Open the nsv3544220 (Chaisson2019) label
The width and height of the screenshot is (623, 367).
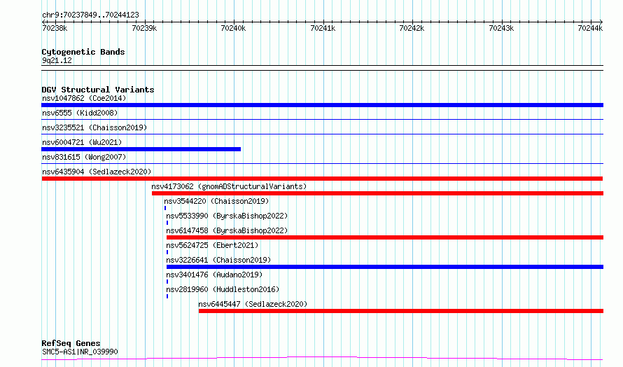tap(216, 201)
